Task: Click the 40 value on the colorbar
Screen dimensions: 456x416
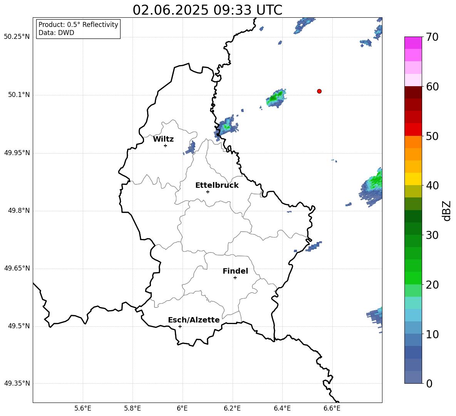Action: pos(432,185)
